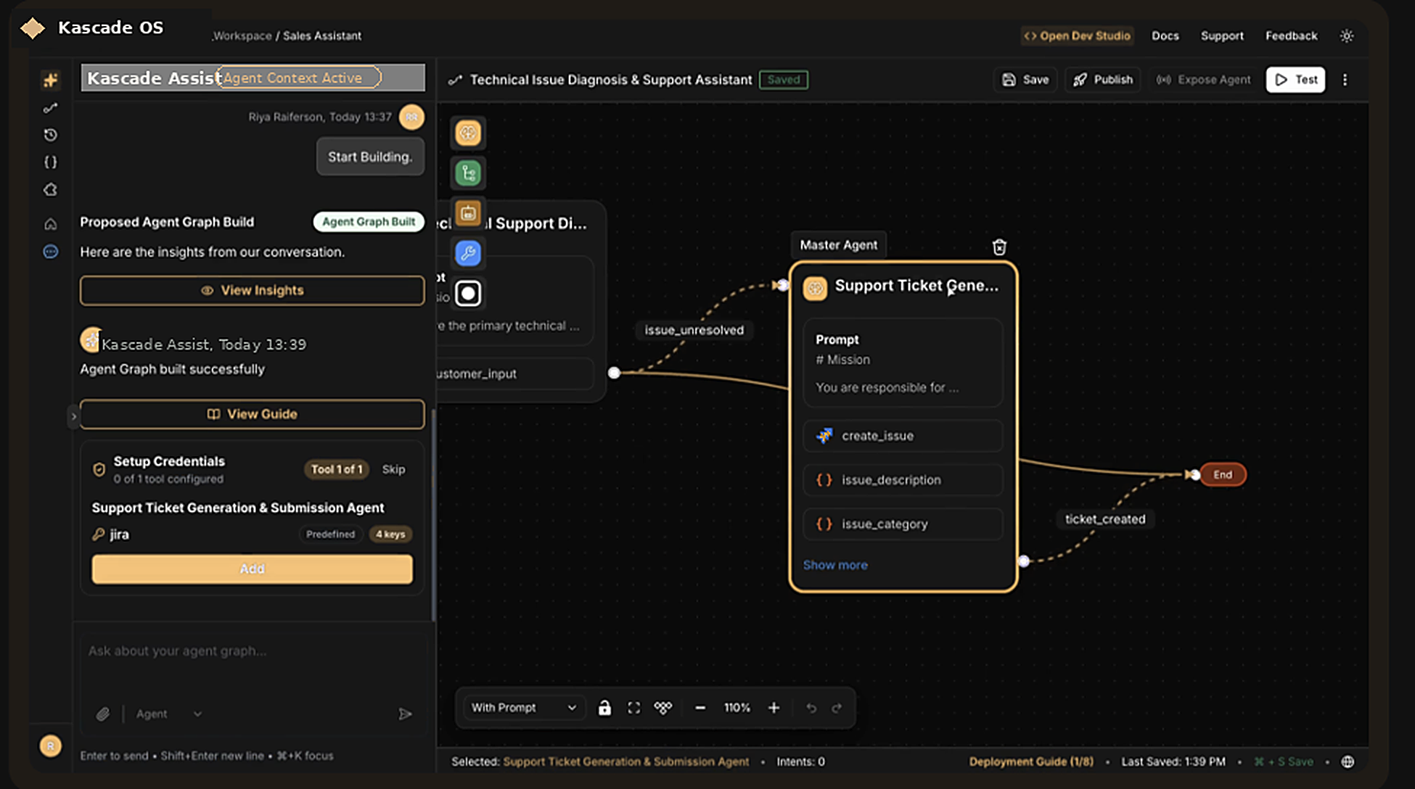Click the Add button for jira credentials

pos(252,569)
